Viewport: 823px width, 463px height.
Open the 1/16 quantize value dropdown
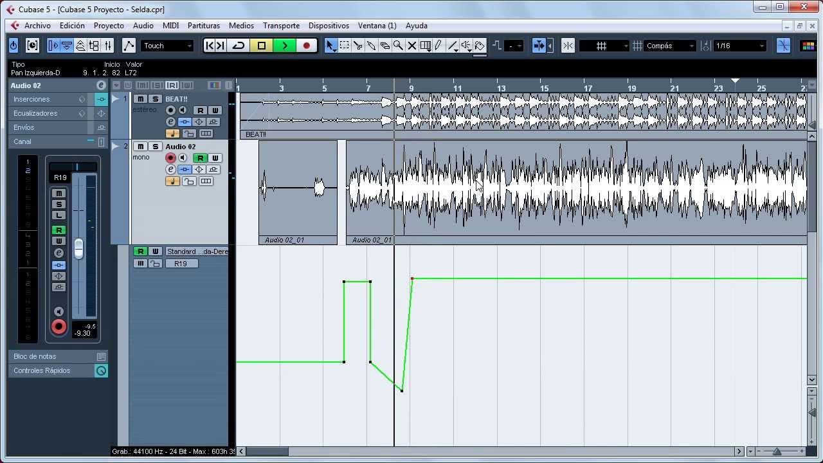click(740, 46)
